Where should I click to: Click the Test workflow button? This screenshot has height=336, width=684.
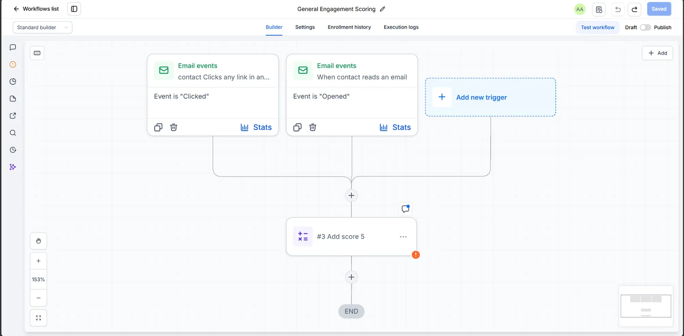pyautogui.click(x=597, y=27)
